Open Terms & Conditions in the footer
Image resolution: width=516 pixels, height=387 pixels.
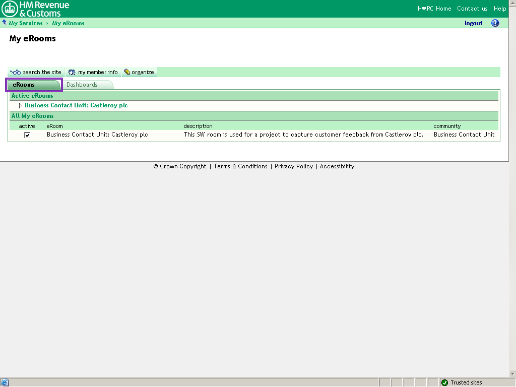coord(240,166)
